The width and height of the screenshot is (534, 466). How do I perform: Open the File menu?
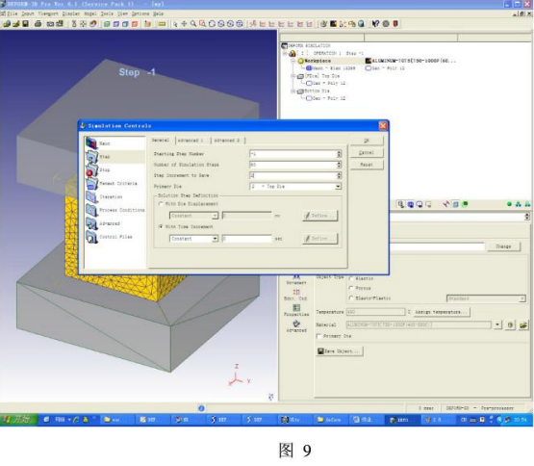13,14
